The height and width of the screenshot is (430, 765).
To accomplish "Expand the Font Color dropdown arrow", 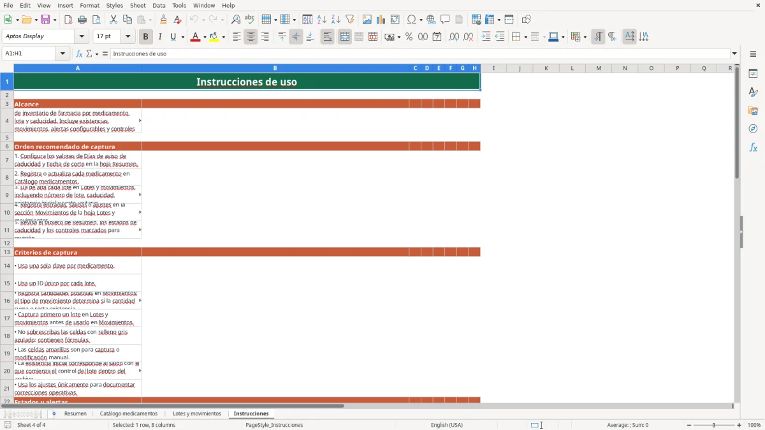I will [204, 37].
